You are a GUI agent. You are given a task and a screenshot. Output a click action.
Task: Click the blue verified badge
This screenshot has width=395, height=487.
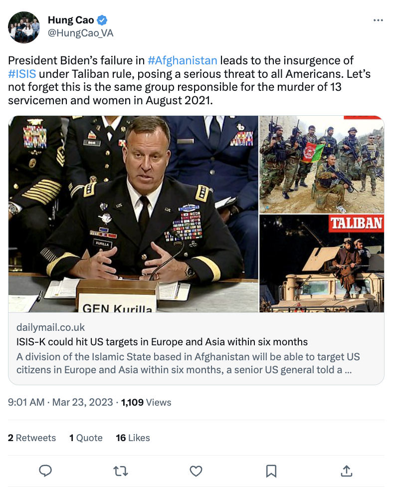tap(102, 20)
